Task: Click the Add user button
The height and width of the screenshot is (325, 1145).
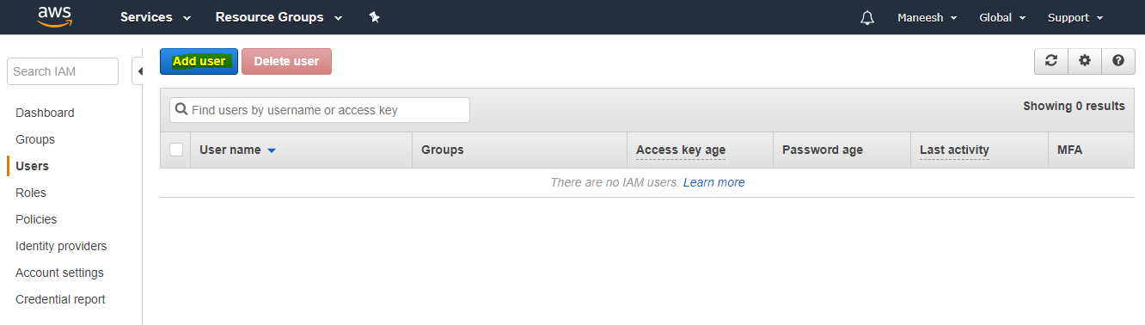Action: (199, 61)
